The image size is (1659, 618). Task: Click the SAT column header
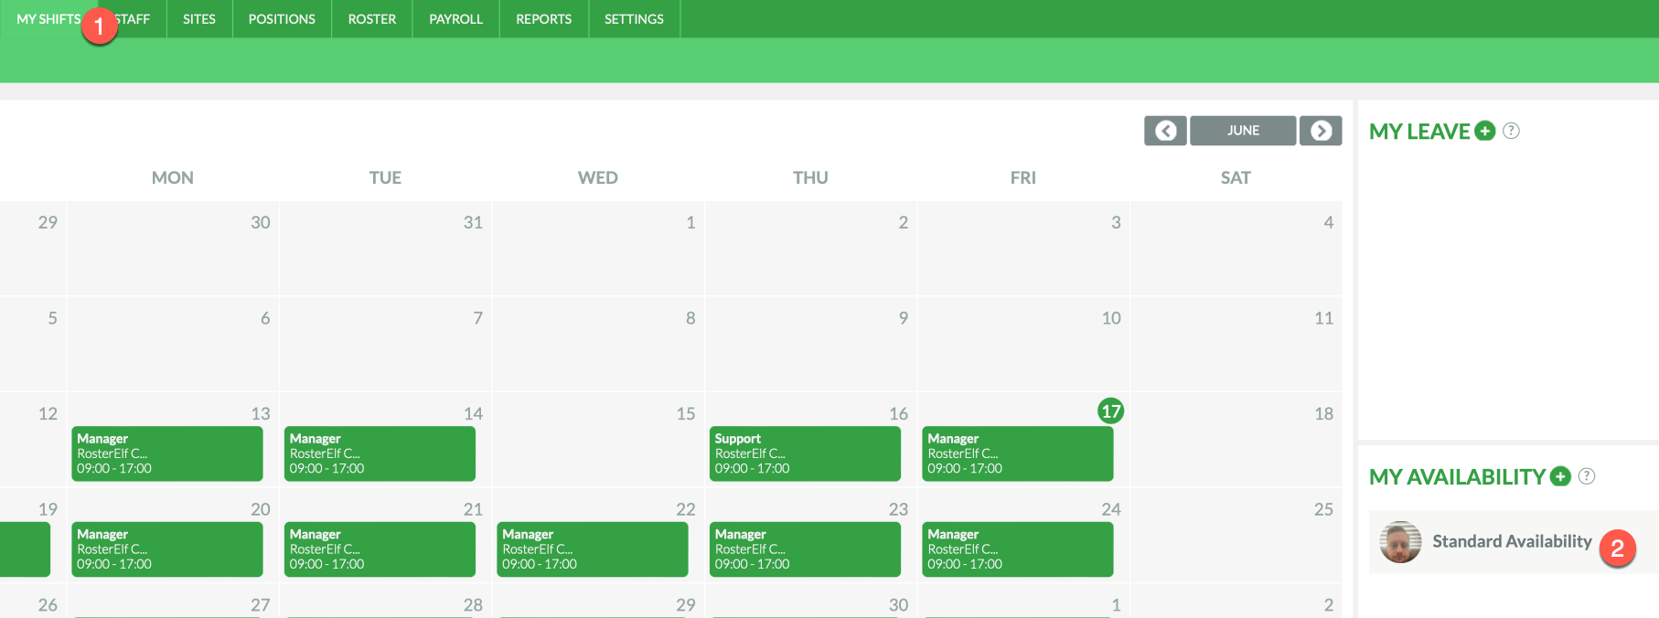click(x=1236, y=178)
